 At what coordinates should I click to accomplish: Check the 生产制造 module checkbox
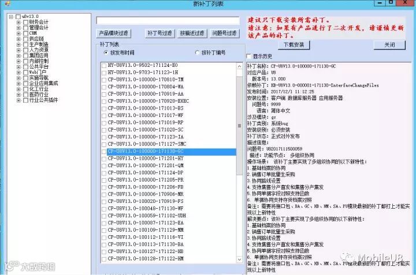pyautogui.click(x=25, y=44)
